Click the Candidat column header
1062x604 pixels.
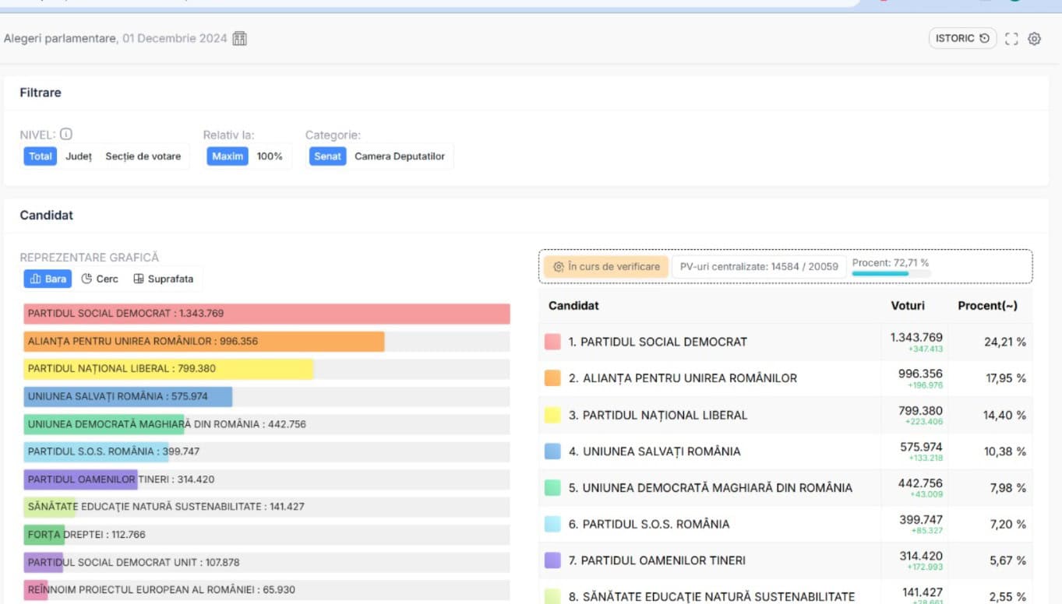click(x=573, y=306)
